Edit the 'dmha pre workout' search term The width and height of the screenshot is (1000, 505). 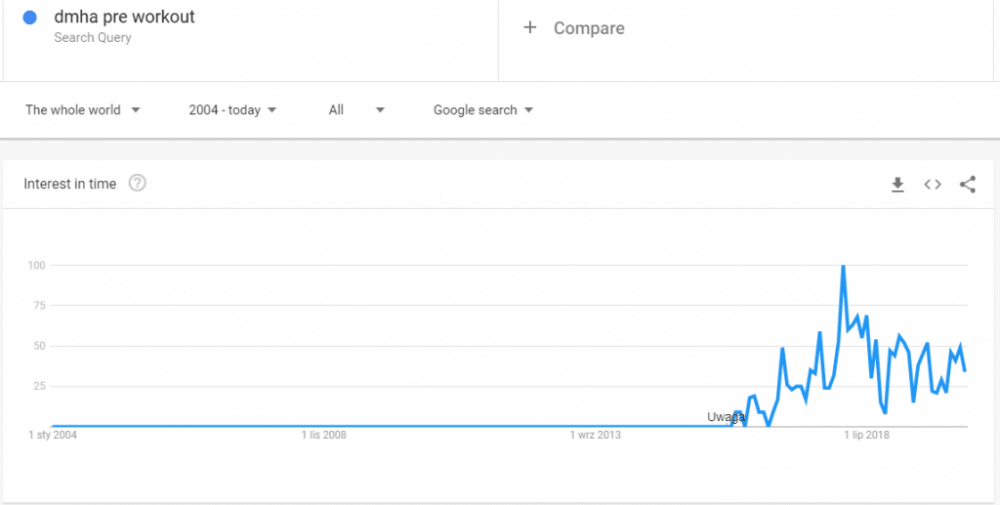pos(124,18)
